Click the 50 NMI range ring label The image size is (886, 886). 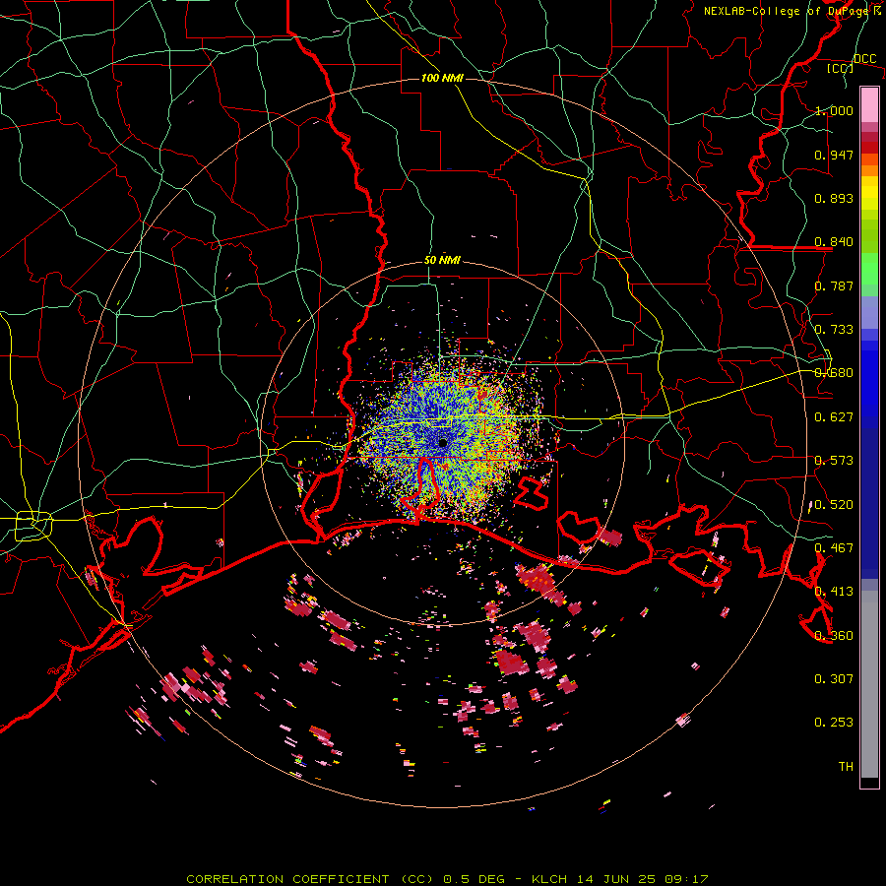[442, 260]
